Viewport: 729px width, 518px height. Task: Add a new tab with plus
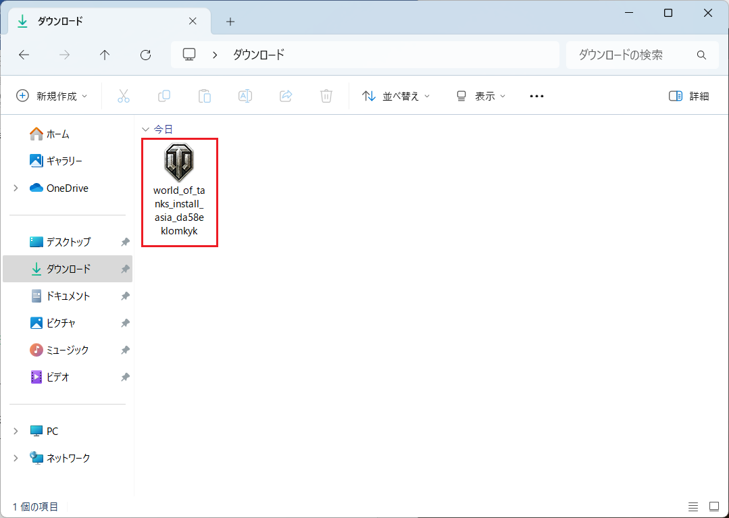(230, 22)
